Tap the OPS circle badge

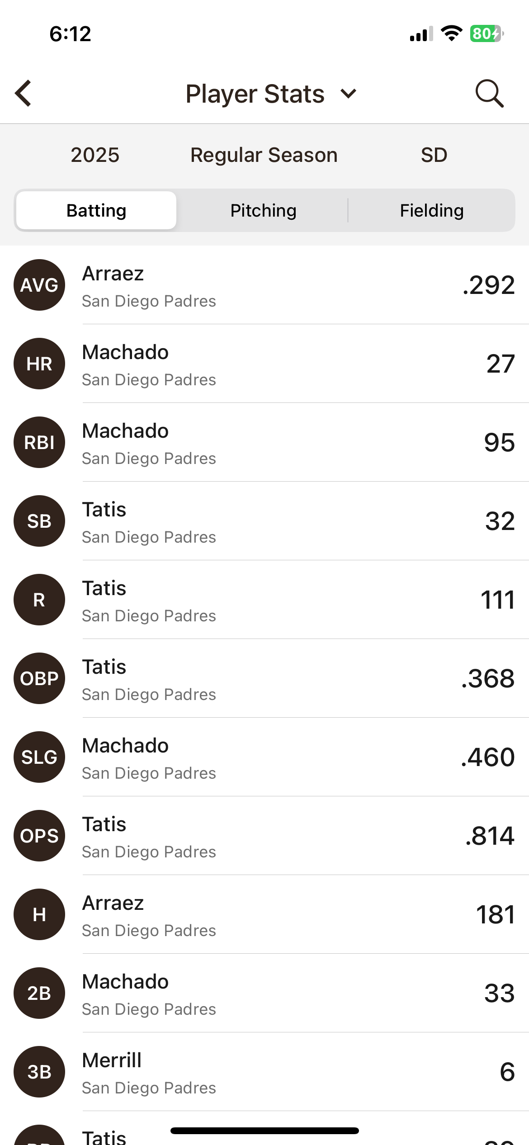tap(39, 836)
